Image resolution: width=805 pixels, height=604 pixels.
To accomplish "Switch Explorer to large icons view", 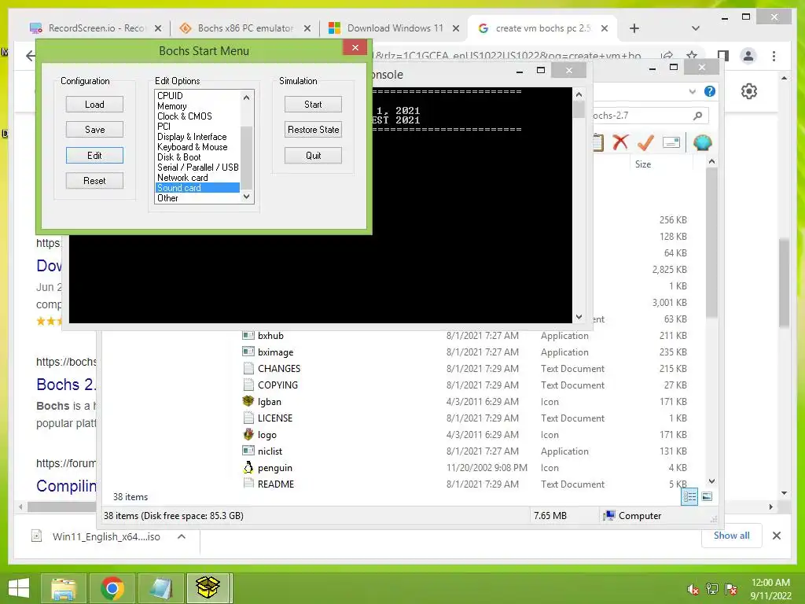I will coord(707,496).
